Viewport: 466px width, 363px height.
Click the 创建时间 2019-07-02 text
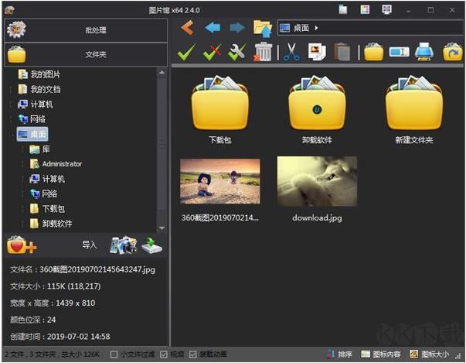tap(60, 337)
